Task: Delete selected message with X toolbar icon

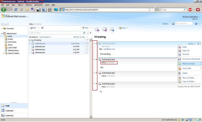Action: (42, 28)
